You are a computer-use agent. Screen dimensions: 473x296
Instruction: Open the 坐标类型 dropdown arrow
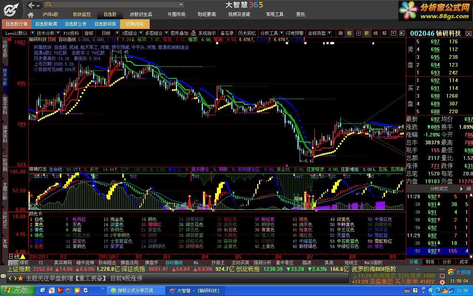[x=329, y=33]
